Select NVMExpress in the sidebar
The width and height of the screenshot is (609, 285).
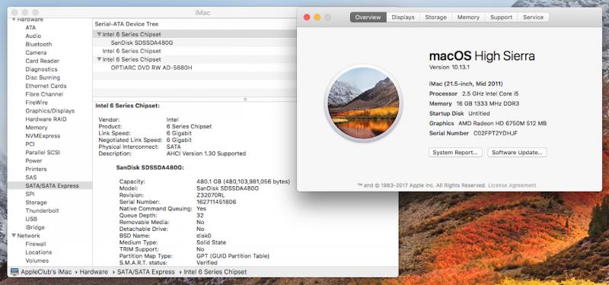tap(43, 136)
